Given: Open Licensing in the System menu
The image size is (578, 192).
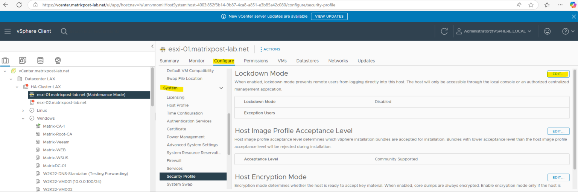Looking at the screenshot, I should [x=175, y=97].
